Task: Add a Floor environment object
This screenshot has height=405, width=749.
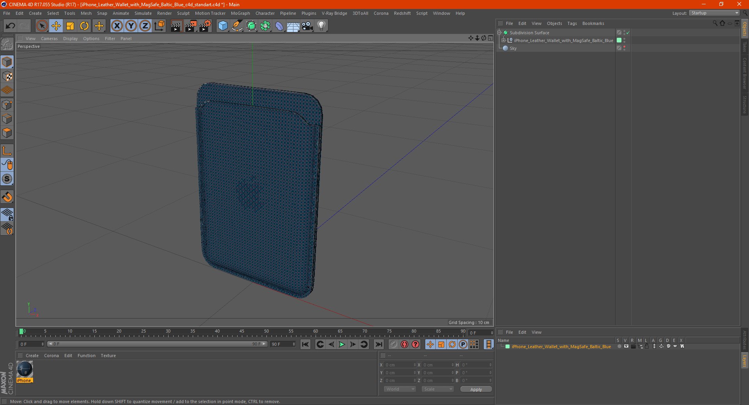Action: [x=293, y=26]
